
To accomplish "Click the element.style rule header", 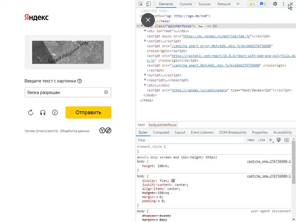I will (151, 147).
